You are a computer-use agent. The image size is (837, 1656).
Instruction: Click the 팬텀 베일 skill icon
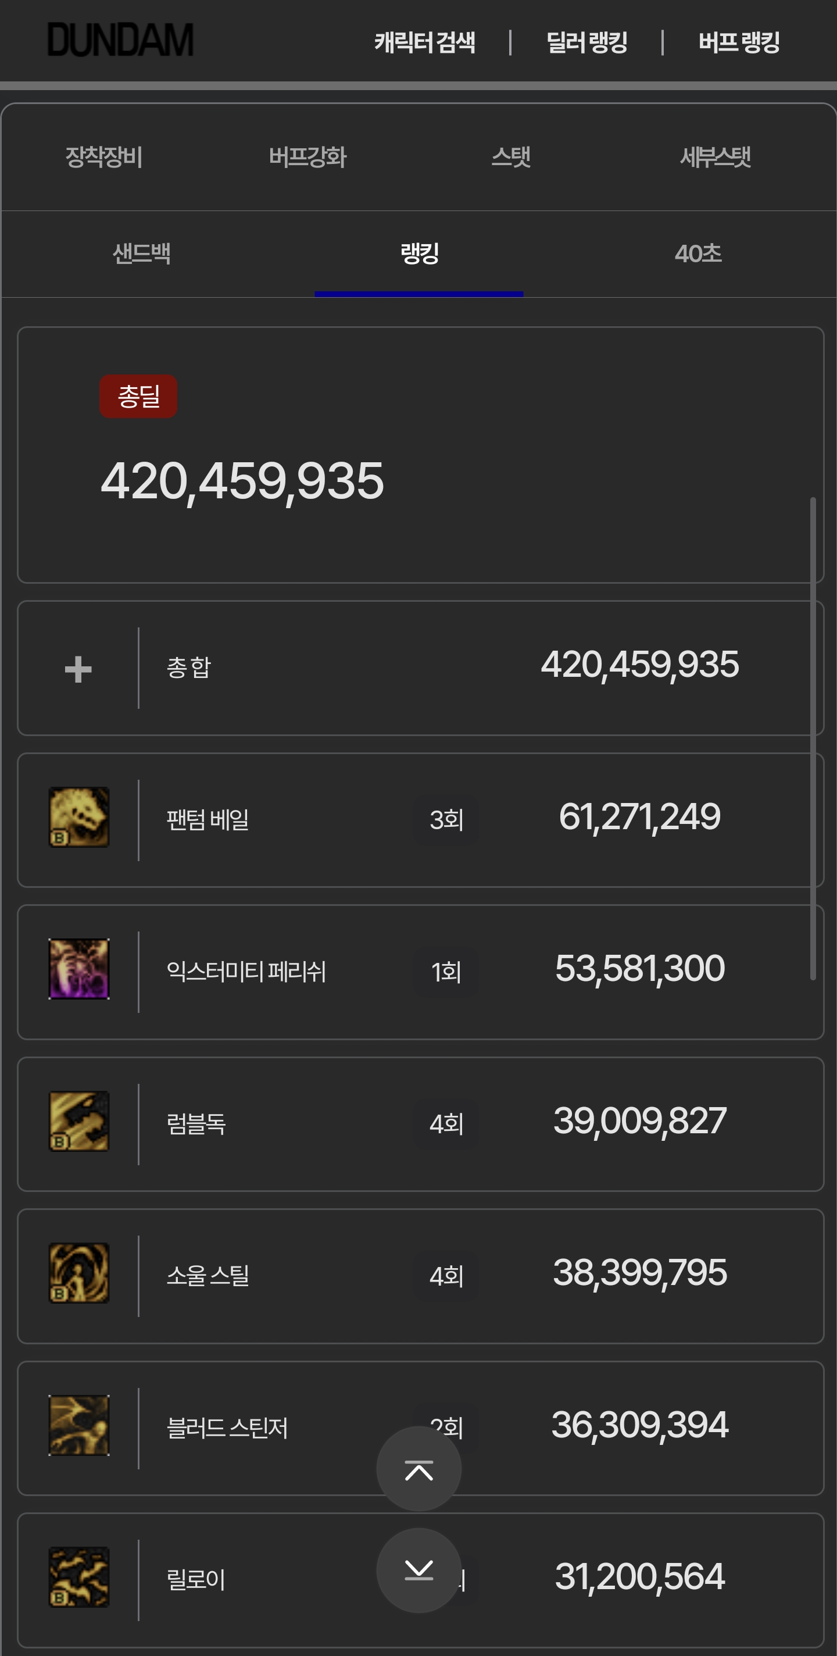tap(79, 817)
